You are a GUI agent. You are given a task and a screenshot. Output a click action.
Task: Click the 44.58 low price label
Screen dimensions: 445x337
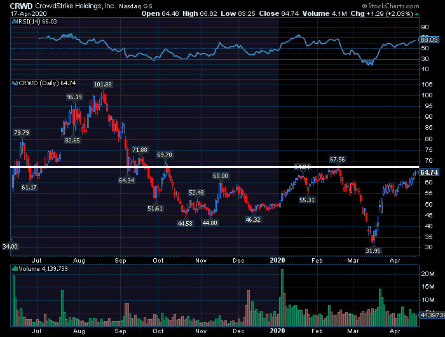point(185,223)
